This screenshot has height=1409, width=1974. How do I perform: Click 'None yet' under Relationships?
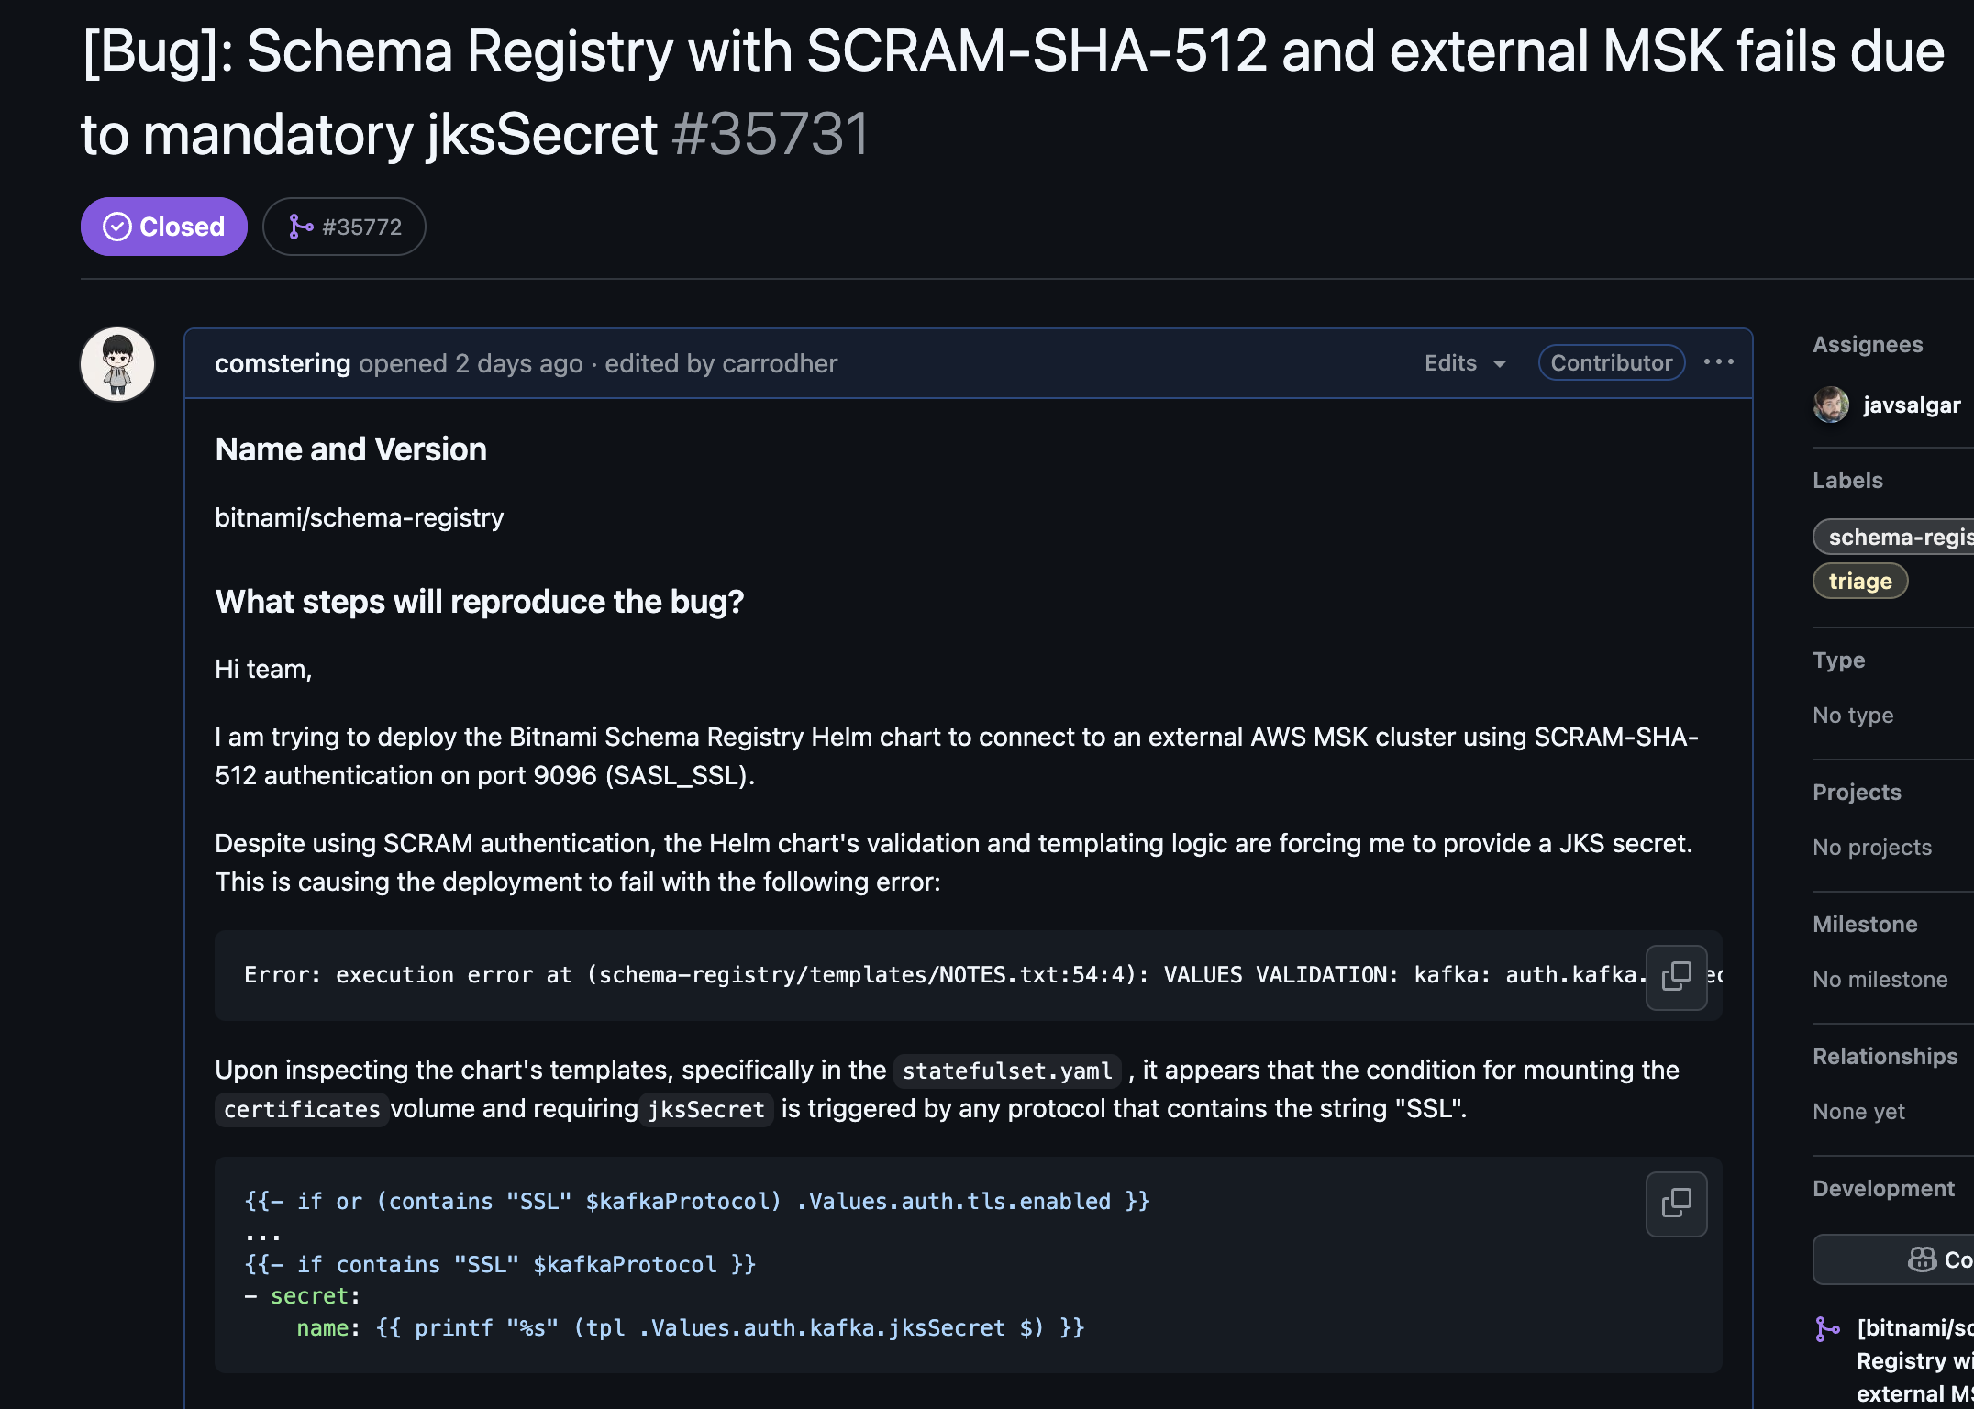[1858, 1111]
